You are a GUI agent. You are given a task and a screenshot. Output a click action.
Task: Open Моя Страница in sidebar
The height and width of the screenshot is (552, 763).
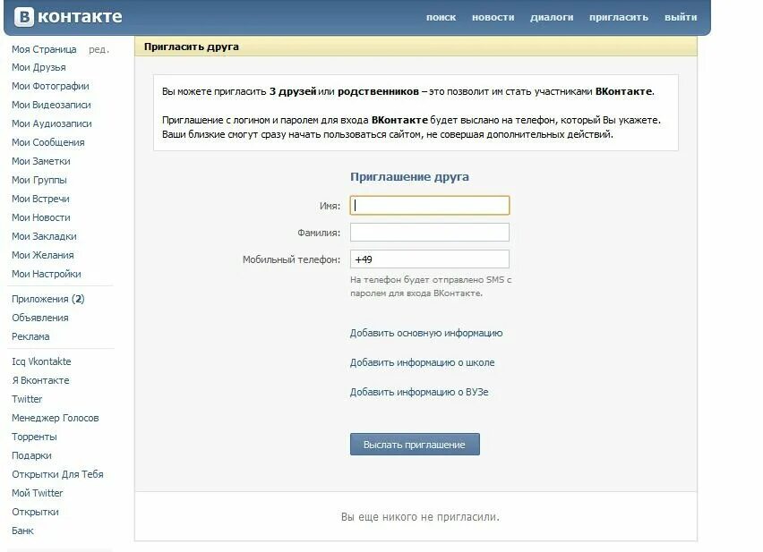click(x=44, y=49)
